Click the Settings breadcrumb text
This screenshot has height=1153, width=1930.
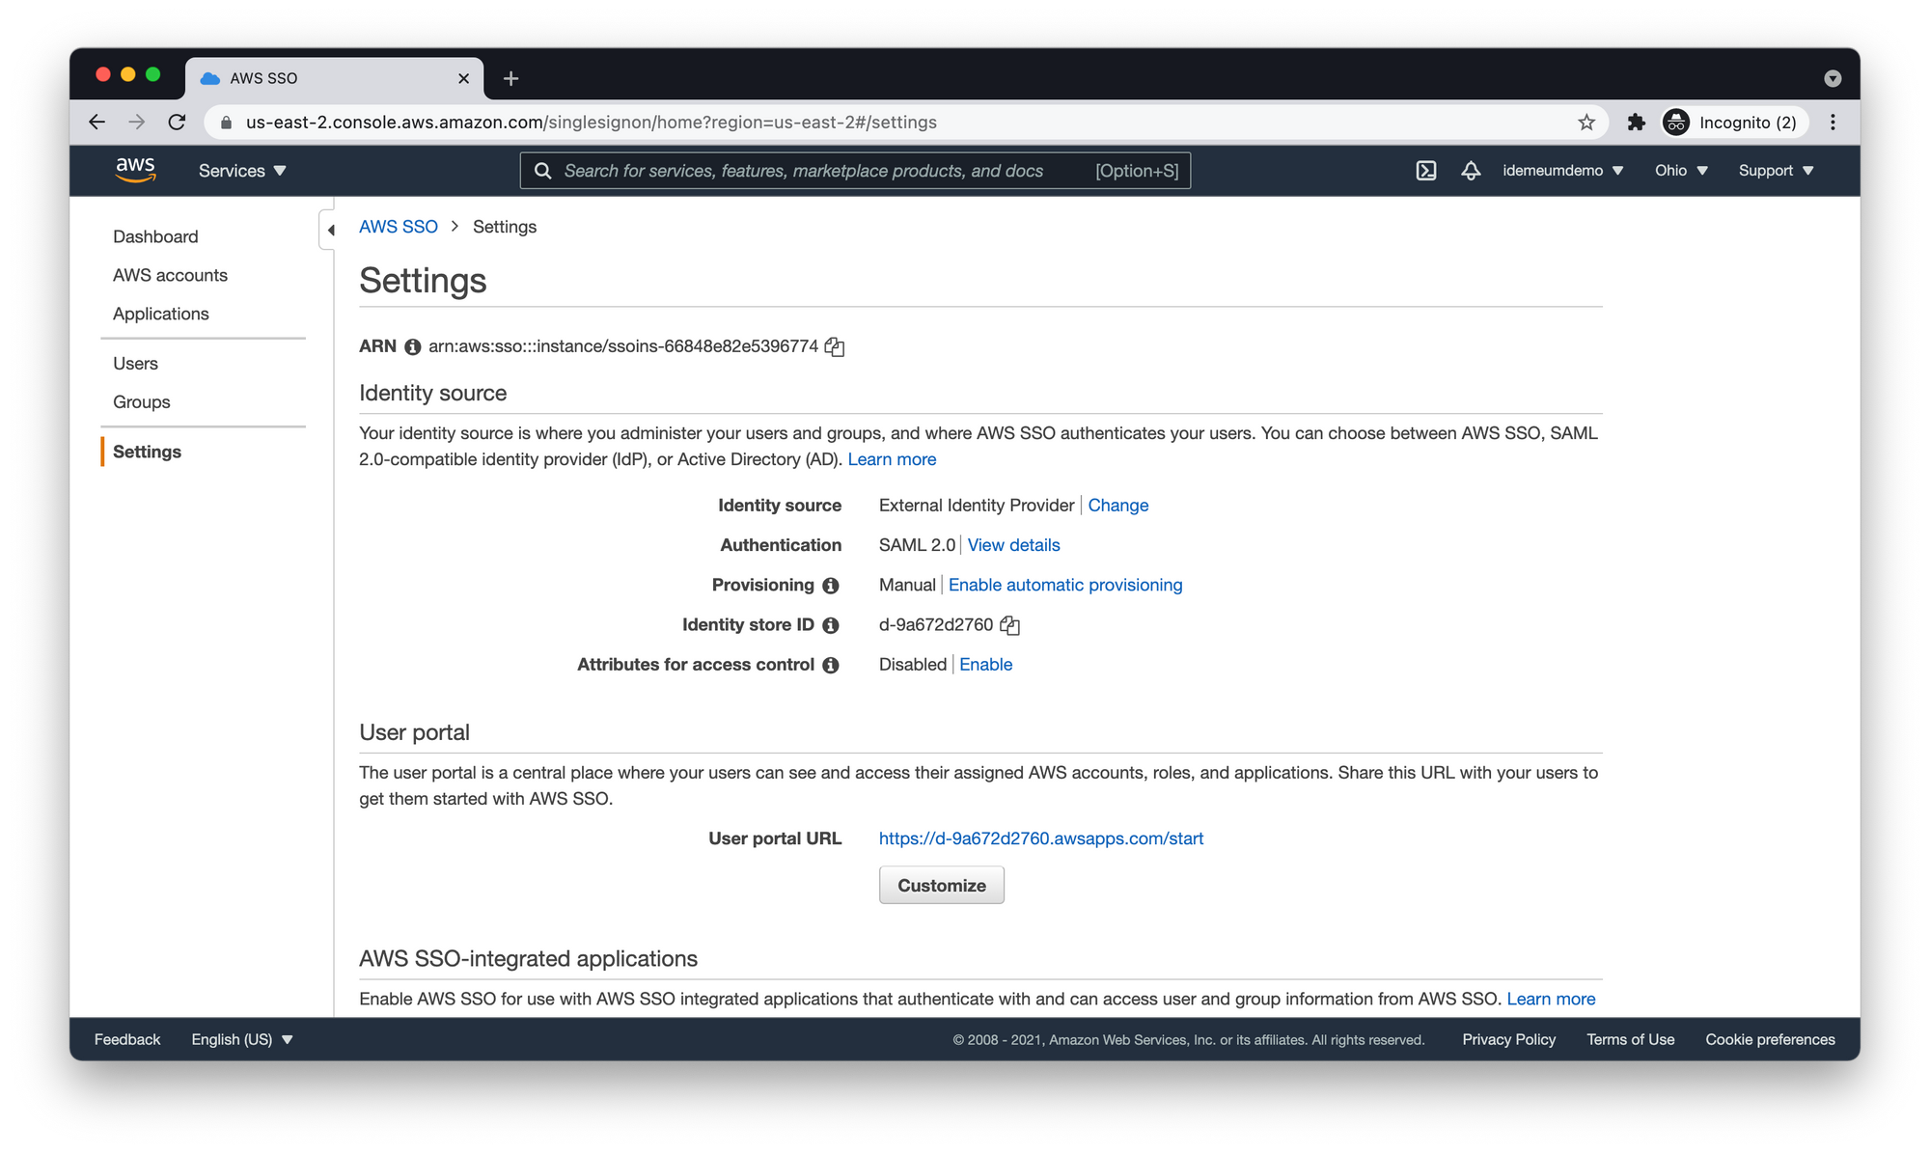point(505,227)
